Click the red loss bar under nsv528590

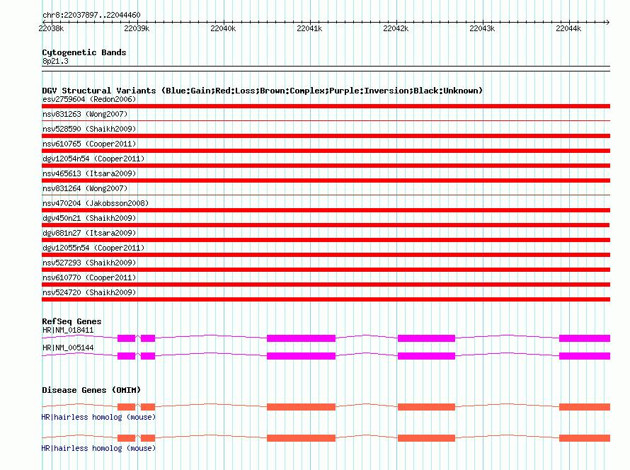(x=326, y=136)
